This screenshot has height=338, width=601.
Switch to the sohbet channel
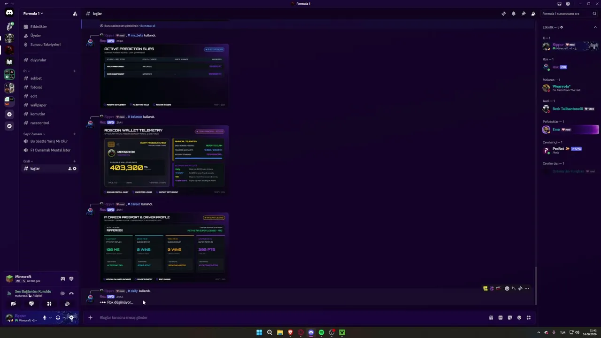[x=48, y=78]
